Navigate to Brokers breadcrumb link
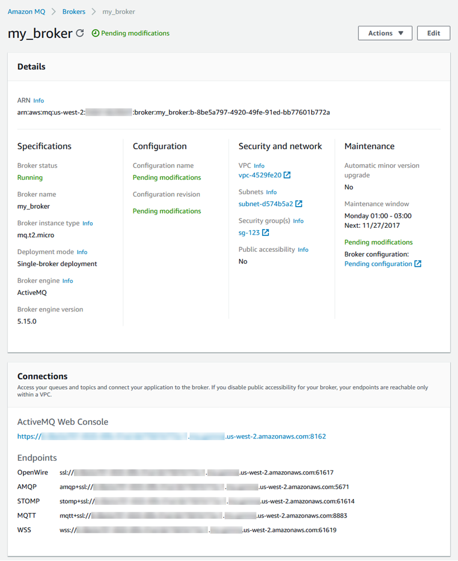 point(74,11)
